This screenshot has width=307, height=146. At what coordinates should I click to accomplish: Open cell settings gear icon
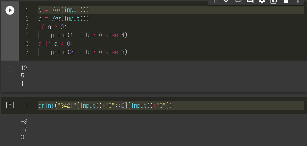click(x=262, y=1)
